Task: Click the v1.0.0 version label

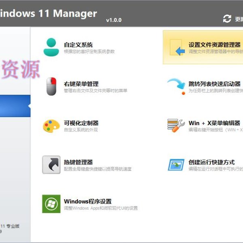Action: pyautogui.click(x=114, y=20)
